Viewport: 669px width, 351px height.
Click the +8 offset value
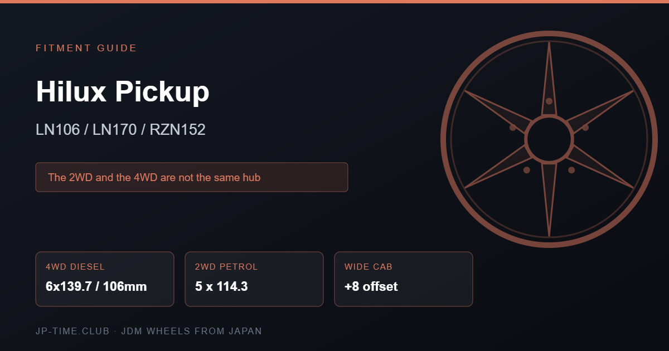pyautogui.click(x=371, y=286)
